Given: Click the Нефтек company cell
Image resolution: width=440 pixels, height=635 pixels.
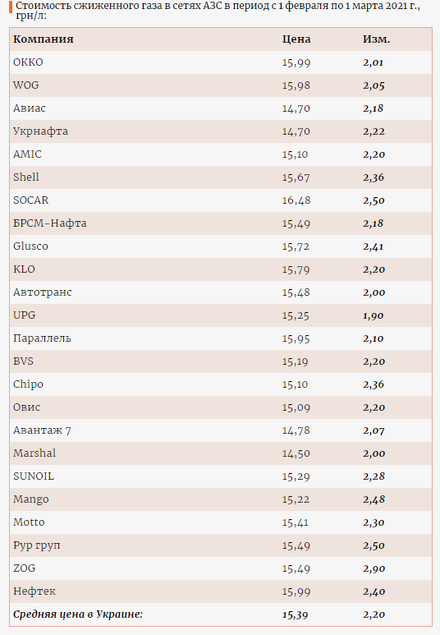Looking at the screenshot, I should point(34,591).
